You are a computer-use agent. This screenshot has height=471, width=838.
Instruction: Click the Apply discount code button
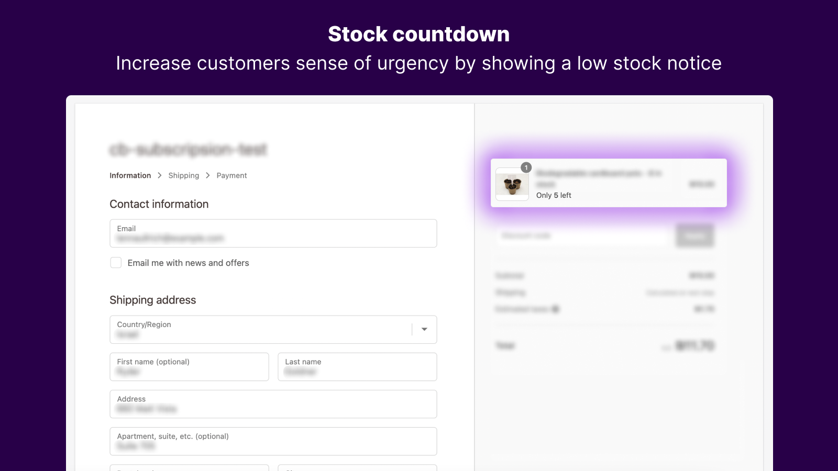pyautogui.click(x=695, y=235)
